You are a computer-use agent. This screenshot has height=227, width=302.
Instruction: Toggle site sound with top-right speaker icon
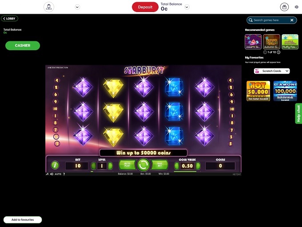[297, 7]
